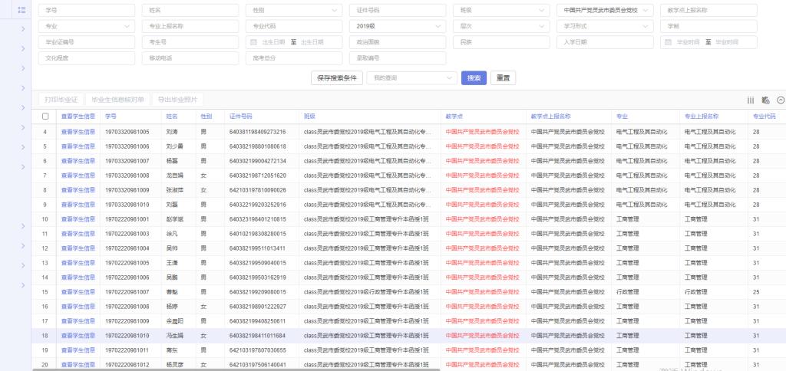This screenshot has height=371, width=786.
Task: Open 查看学生信息 link in row 15
Action: (x=78, y=292)
